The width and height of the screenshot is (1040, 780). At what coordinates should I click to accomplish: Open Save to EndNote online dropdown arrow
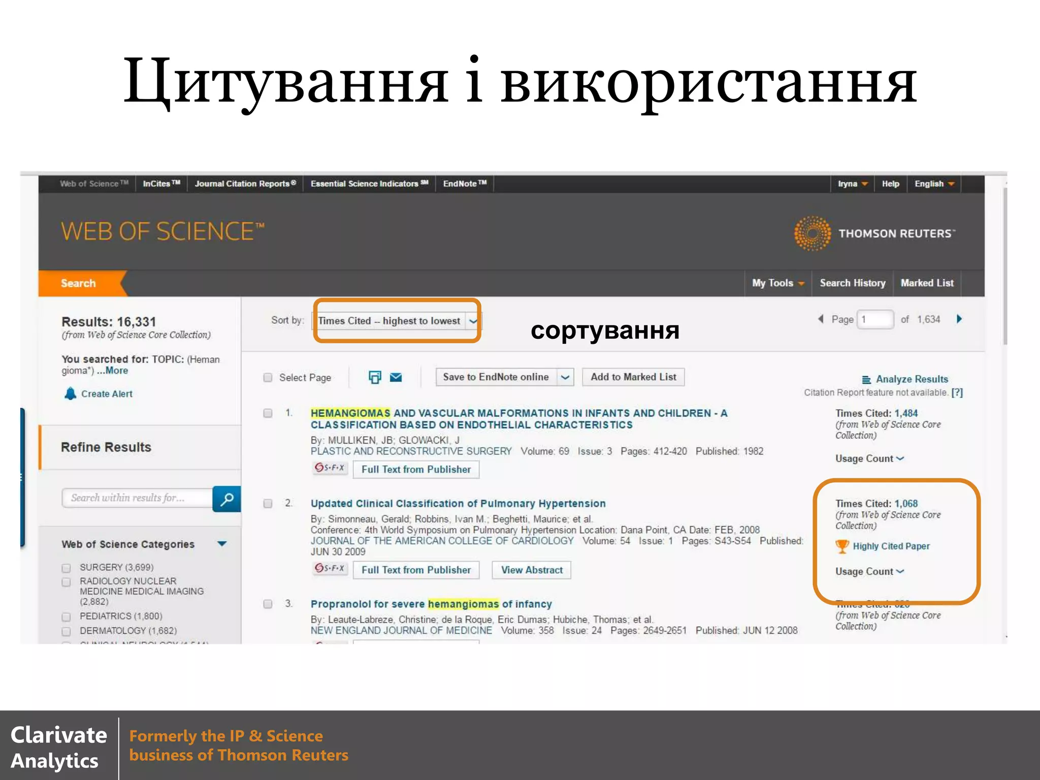pyautogui.click(x=565, y=377)
